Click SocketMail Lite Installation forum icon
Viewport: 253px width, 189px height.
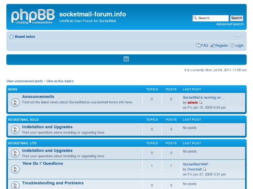[x=15, y=153]
